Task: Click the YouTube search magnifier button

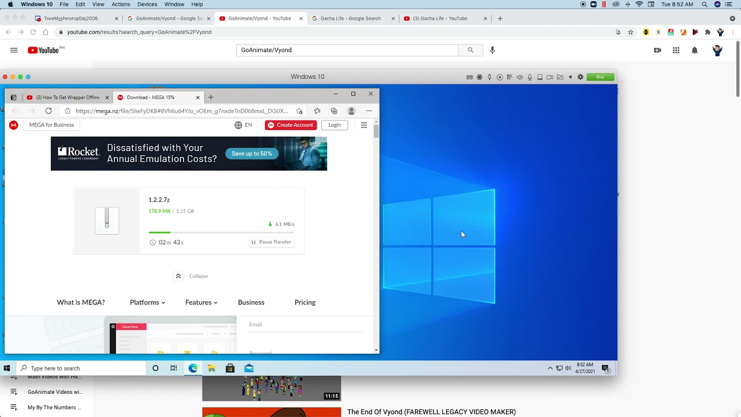Action: pos(471,50)
